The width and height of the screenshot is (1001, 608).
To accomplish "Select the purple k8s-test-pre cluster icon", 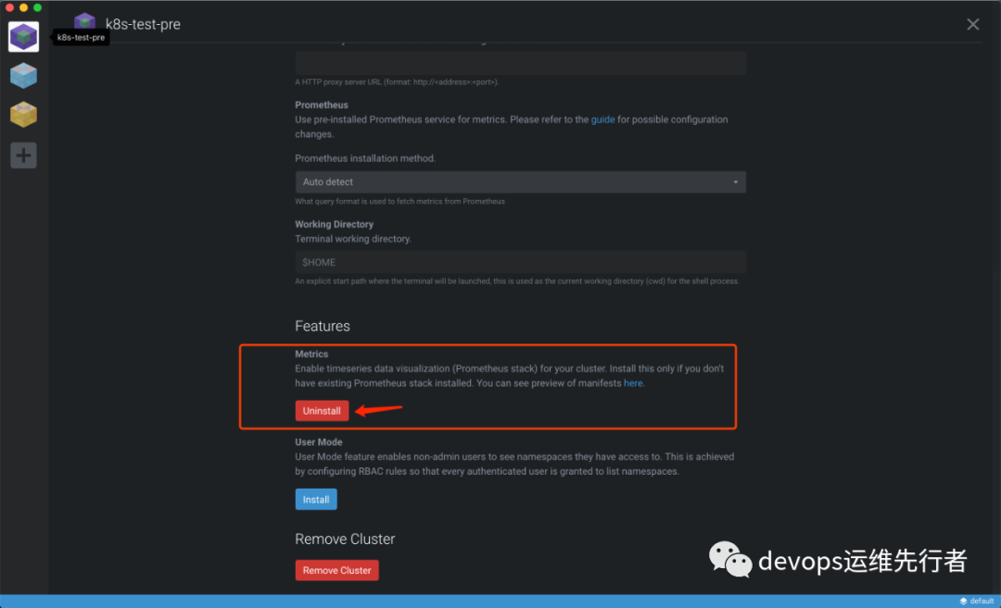I will coord(23,37).
